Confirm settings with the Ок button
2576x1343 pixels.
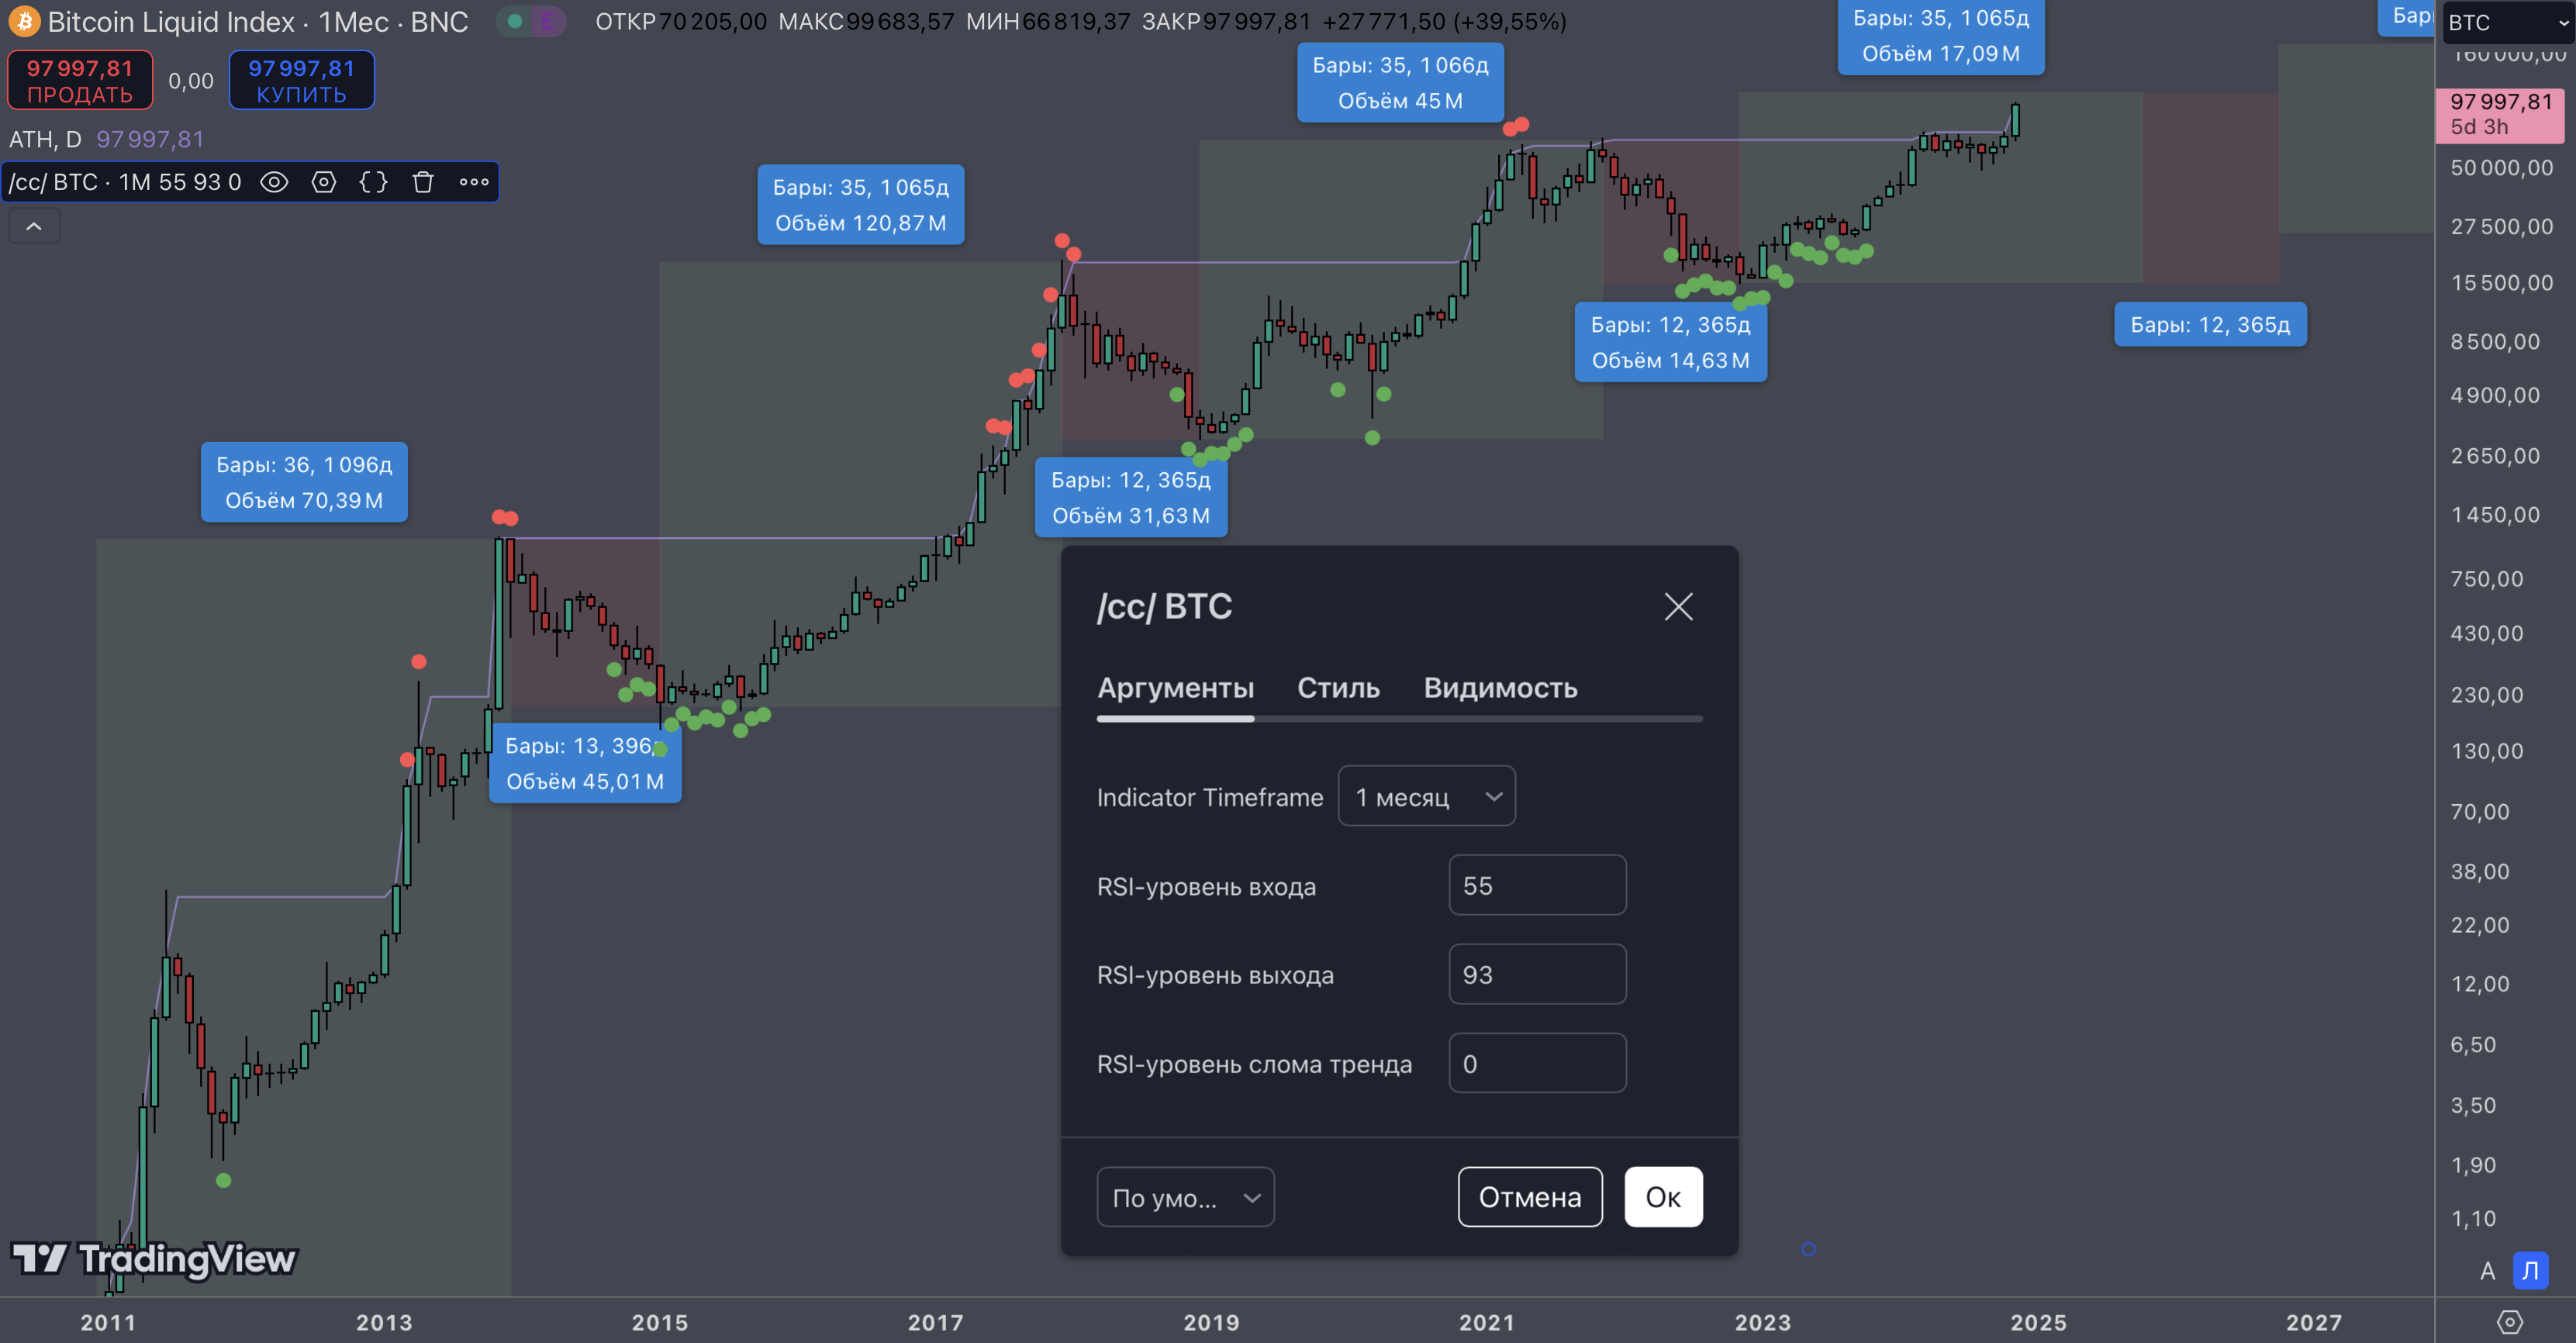1663,1197
